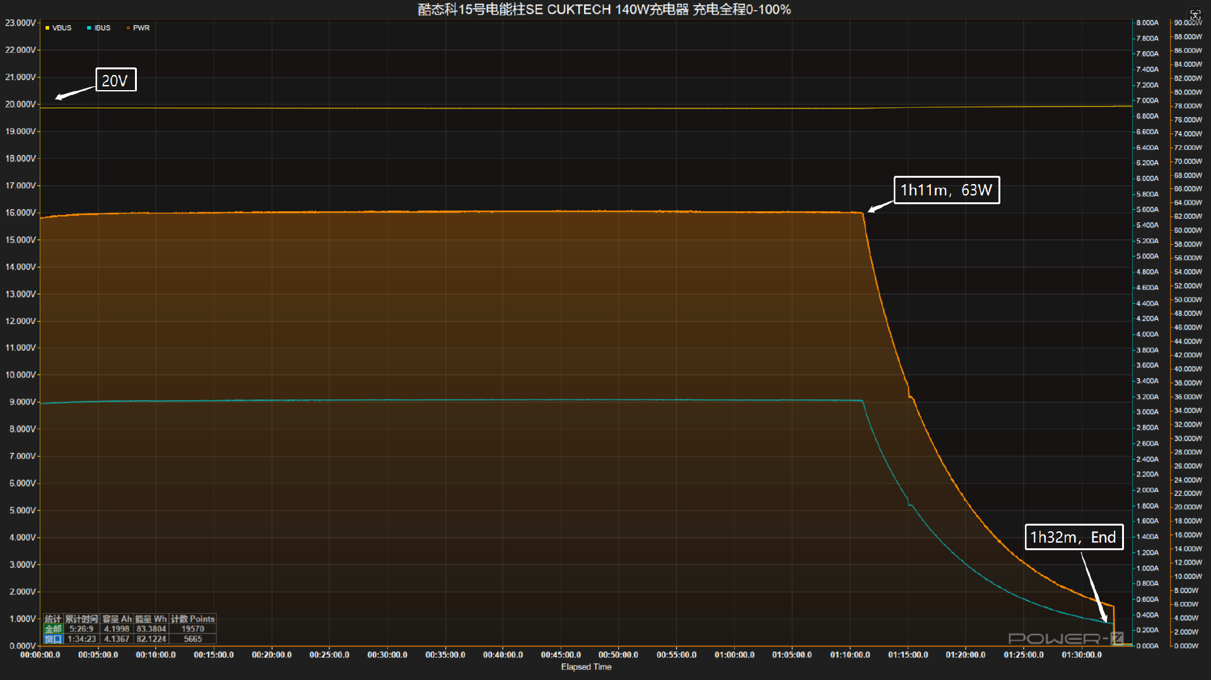Screen dimensions: 1211x680
Task: Click the 1:34:23 window time cell
Action: click(81, 639)
